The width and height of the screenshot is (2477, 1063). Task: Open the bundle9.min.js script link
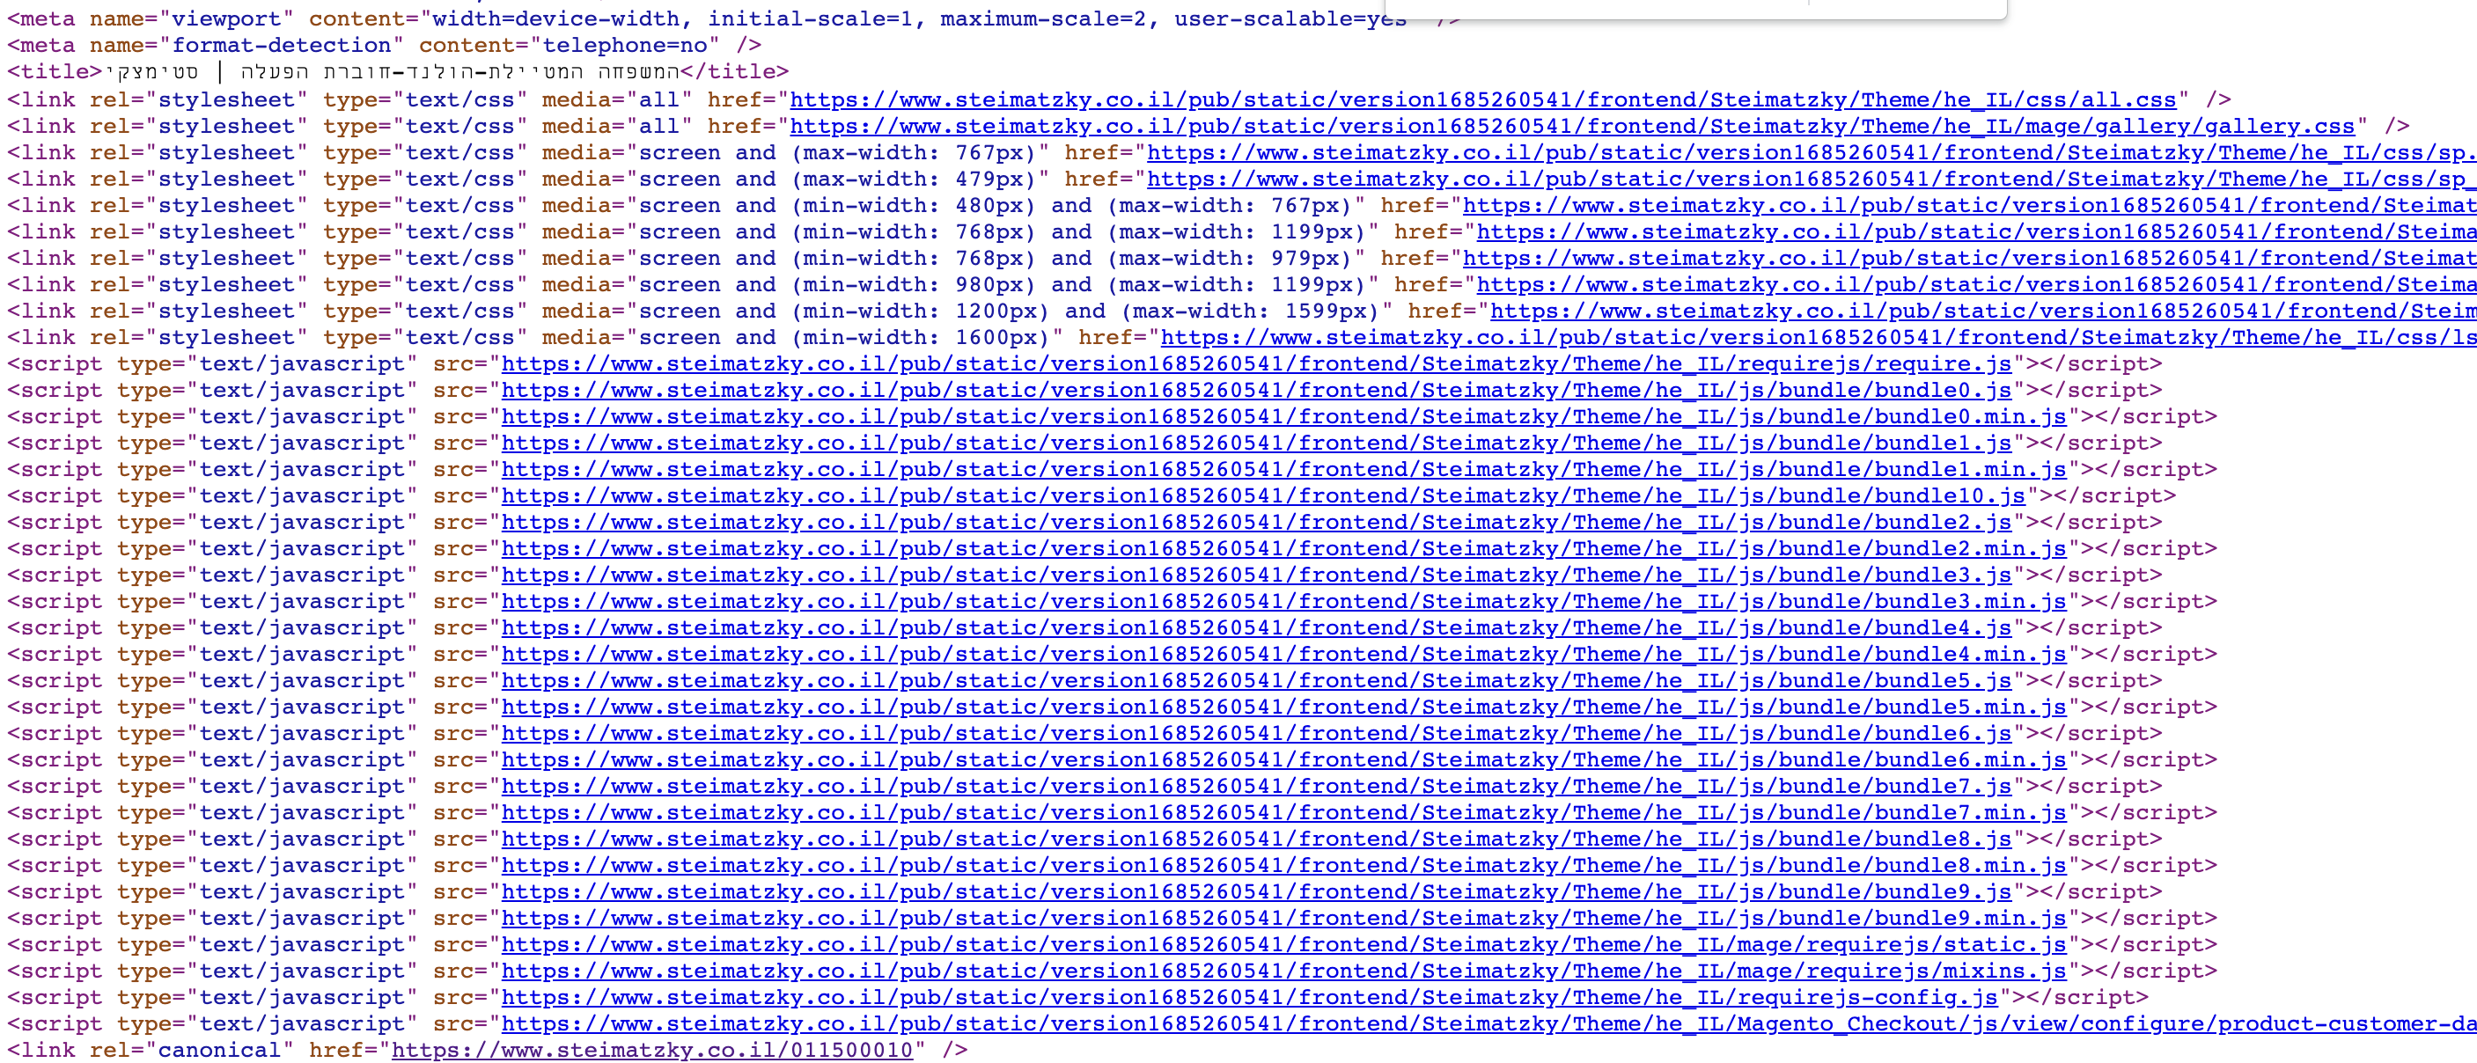click(1283, 919)
